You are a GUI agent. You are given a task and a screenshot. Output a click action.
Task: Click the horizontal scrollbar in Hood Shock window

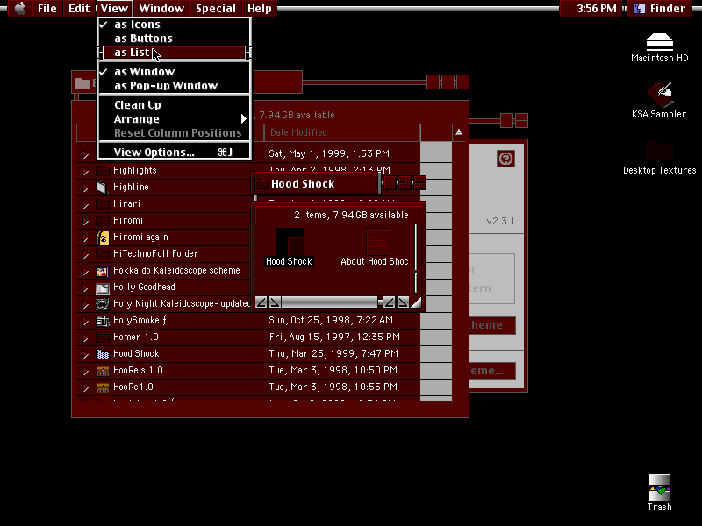(330, 302)
